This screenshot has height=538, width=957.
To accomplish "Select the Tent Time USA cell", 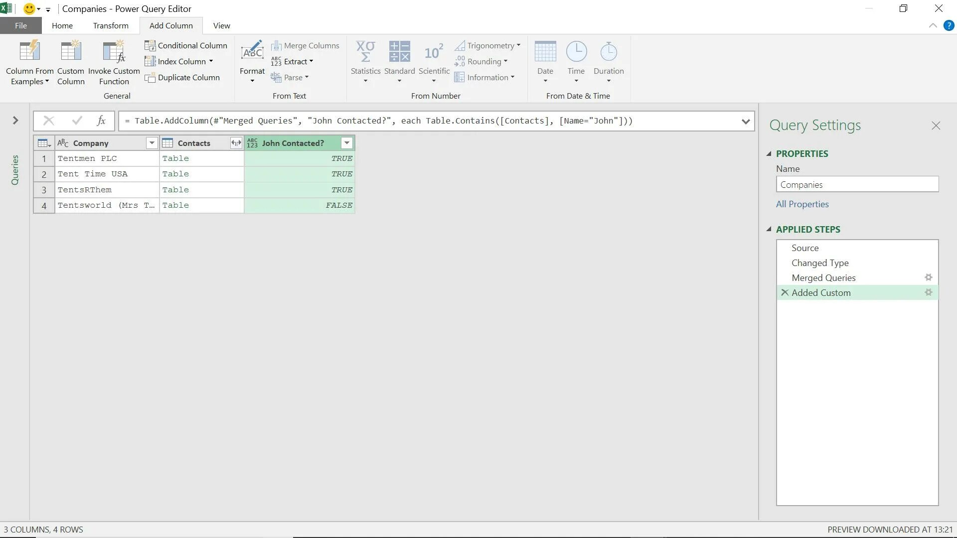I will (x=107, y=174).
